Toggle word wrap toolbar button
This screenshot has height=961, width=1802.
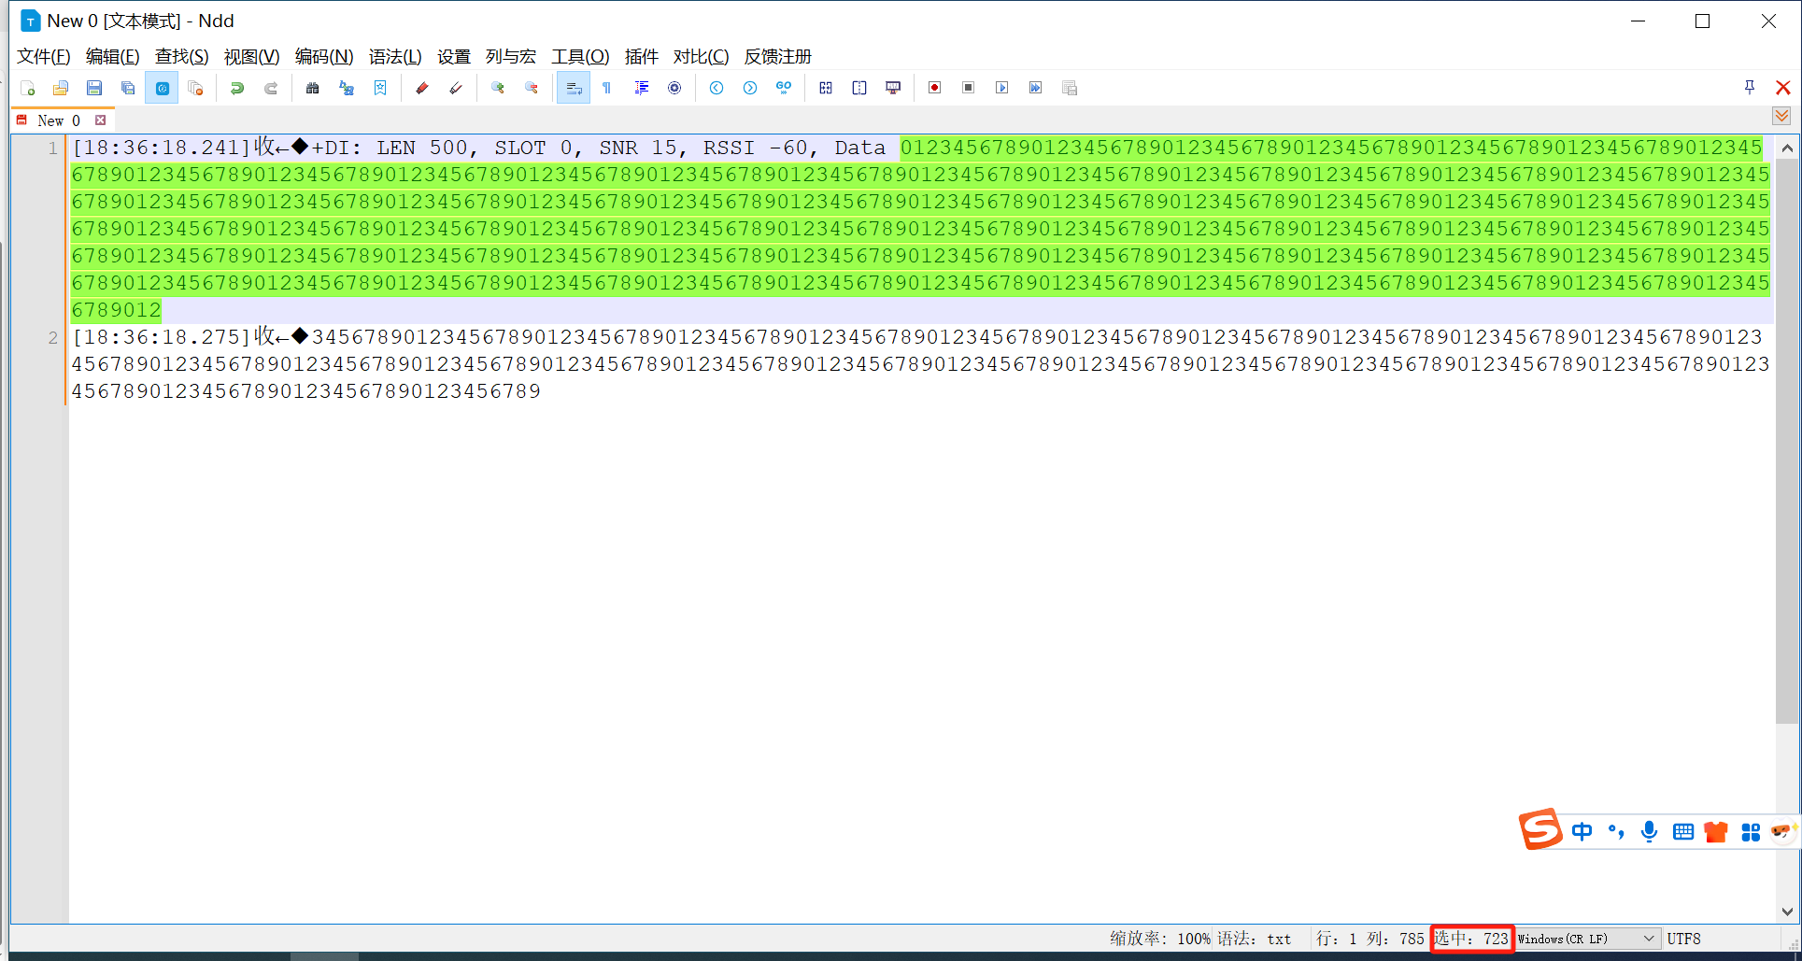pos(574,88)
